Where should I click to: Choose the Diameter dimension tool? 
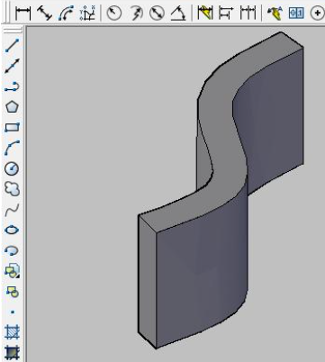click(x=157, y=14)
